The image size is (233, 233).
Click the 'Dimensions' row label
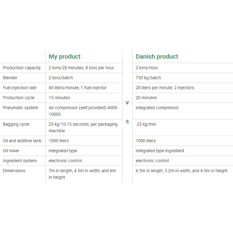pos(14,171)
